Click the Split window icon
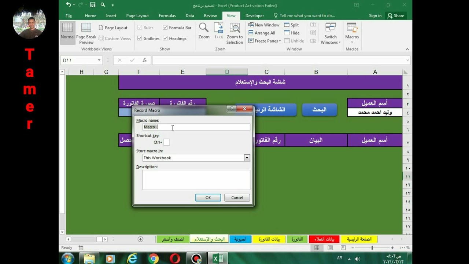This screenshot has width=469, height=264. [x=292, y=25]
